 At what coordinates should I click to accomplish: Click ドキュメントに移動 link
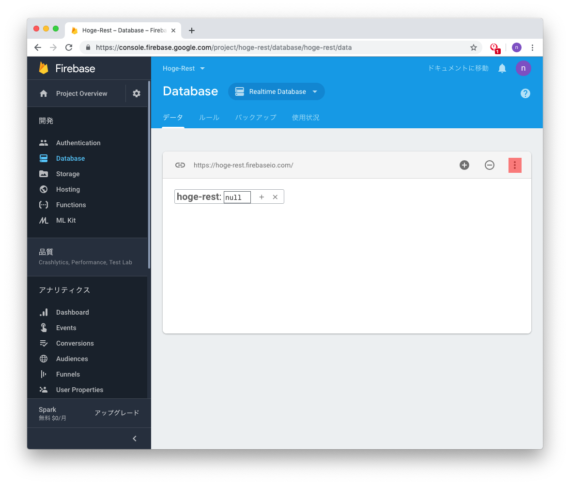pos(458,68)
